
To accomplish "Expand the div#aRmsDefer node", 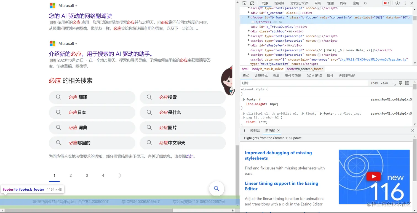I will [249, 45].
